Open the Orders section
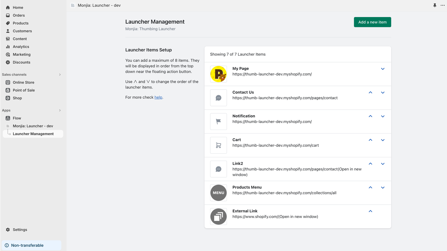 coord(19,15)
